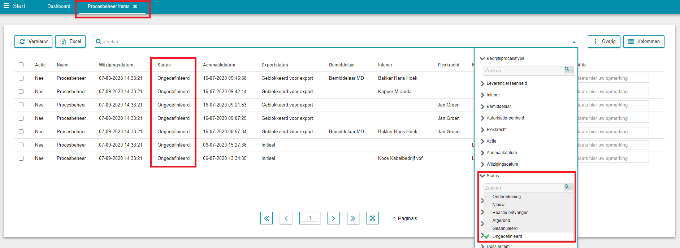Image resolution: width=680 pixels, height=248 pixels.
Task: Click the magnifier icon in Bedrijfsprocesstype search
Action: tap(567, 69)
